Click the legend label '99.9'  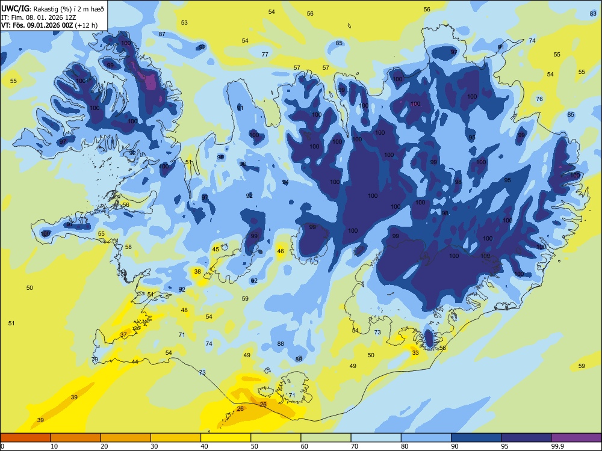tap(557, 446)
